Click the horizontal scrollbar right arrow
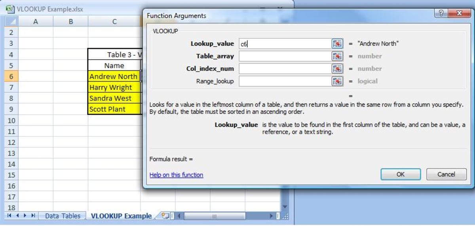The image size is (475, 226). (272, 216)
